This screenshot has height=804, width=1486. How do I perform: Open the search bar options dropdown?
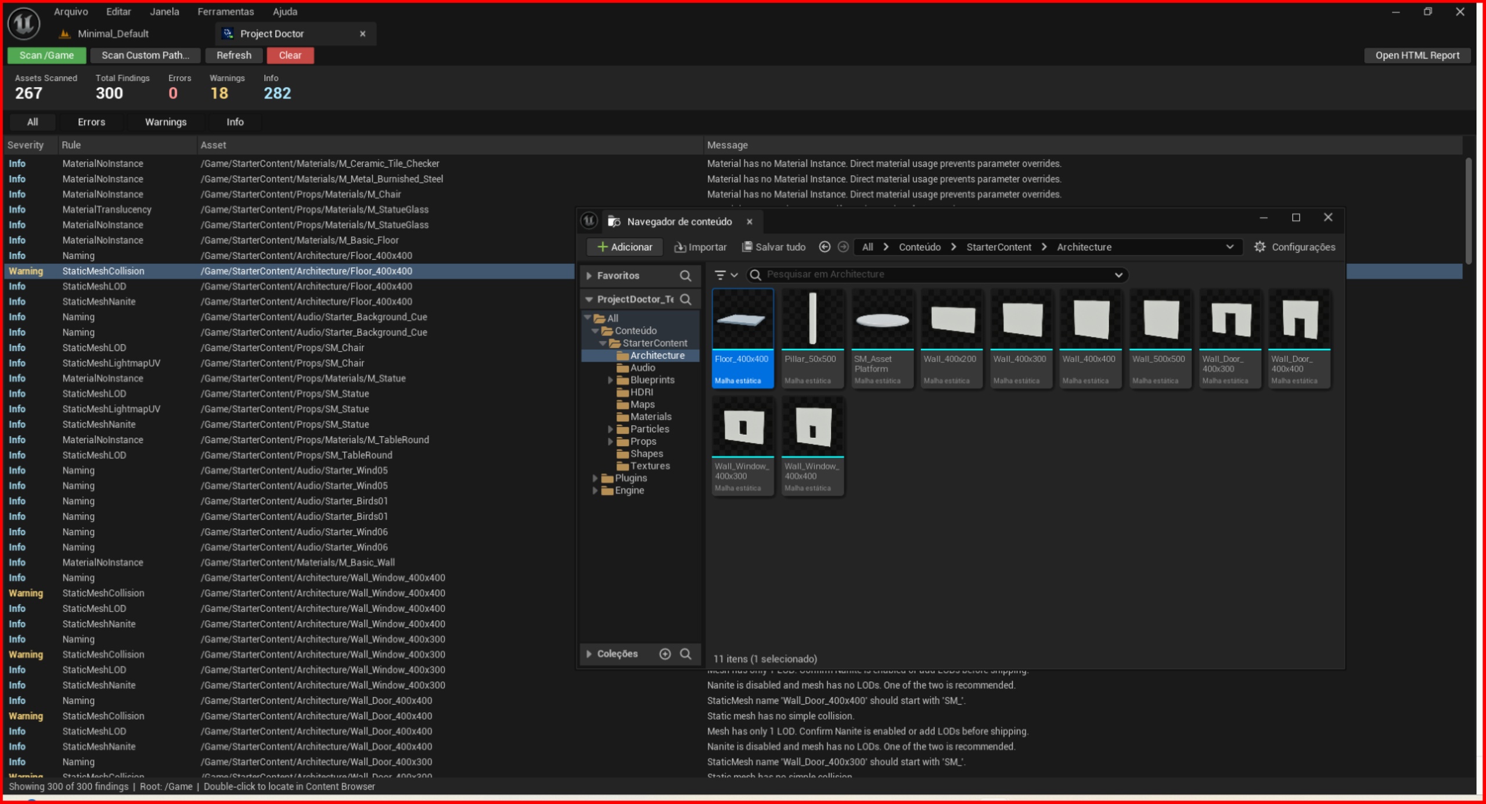(1118, 275)
